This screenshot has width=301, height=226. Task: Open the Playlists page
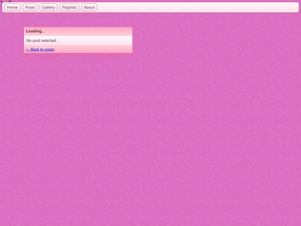point(69,7)
